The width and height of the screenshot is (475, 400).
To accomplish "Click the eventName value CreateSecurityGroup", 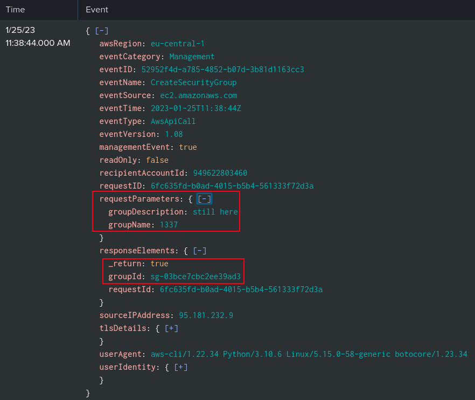I will [x=193, y=82].
